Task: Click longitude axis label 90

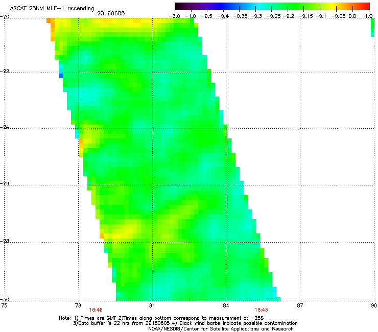Action: (x=374, y=305)
